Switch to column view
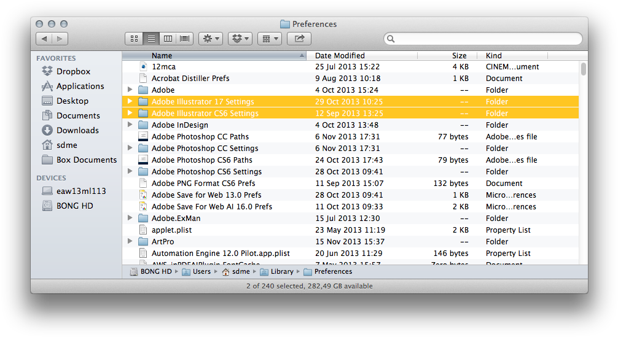This screenshot has height=337, width=618. (x=168, y=39)
